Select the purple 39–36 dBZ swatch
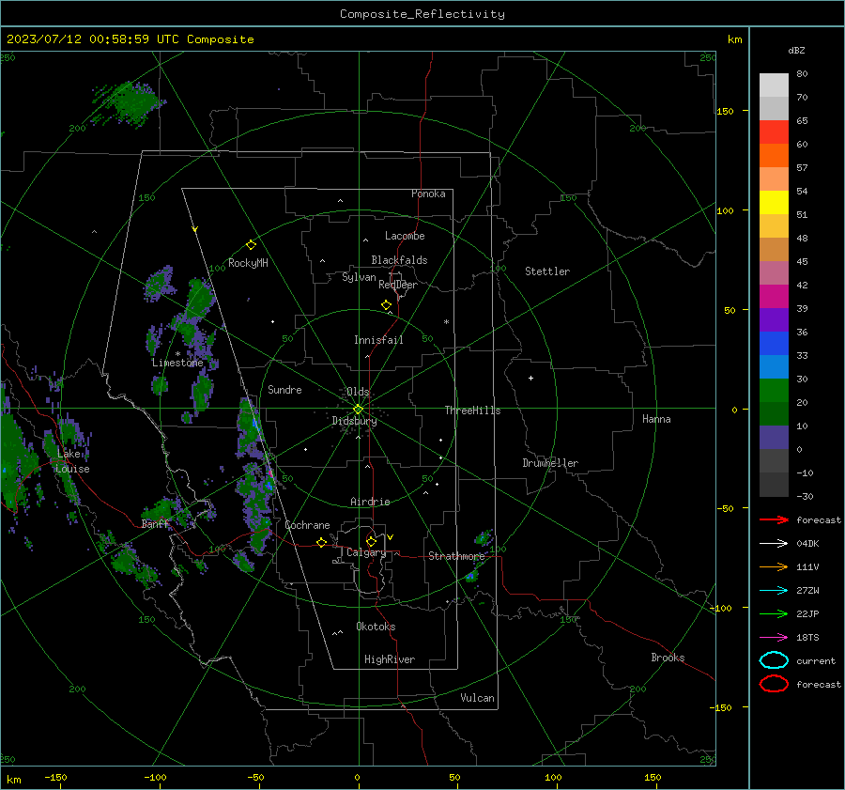The width and height of the screenshot is (845, 790). click(774, 319)
